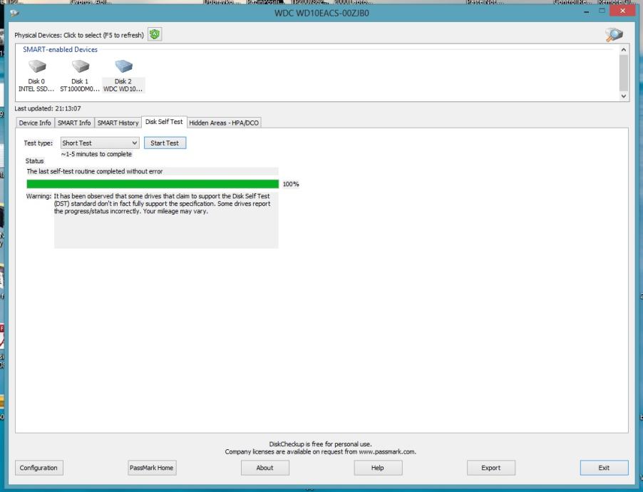Click the Company licenses passmark.com line
The image size is (643, 492).
click(320, 452)
